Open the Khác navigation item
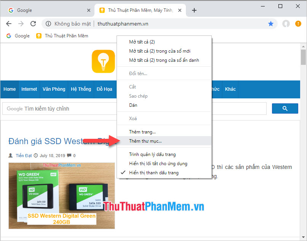The height and width of the screenshot is (241, 307). click(230, 89)
